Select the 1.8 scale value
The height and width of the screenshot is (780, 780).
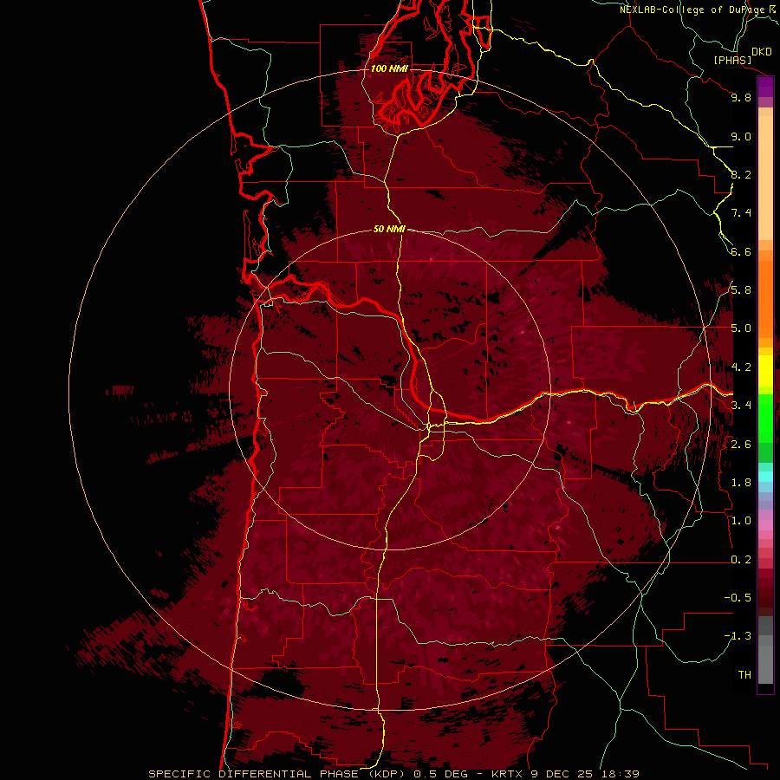(741, 483)
